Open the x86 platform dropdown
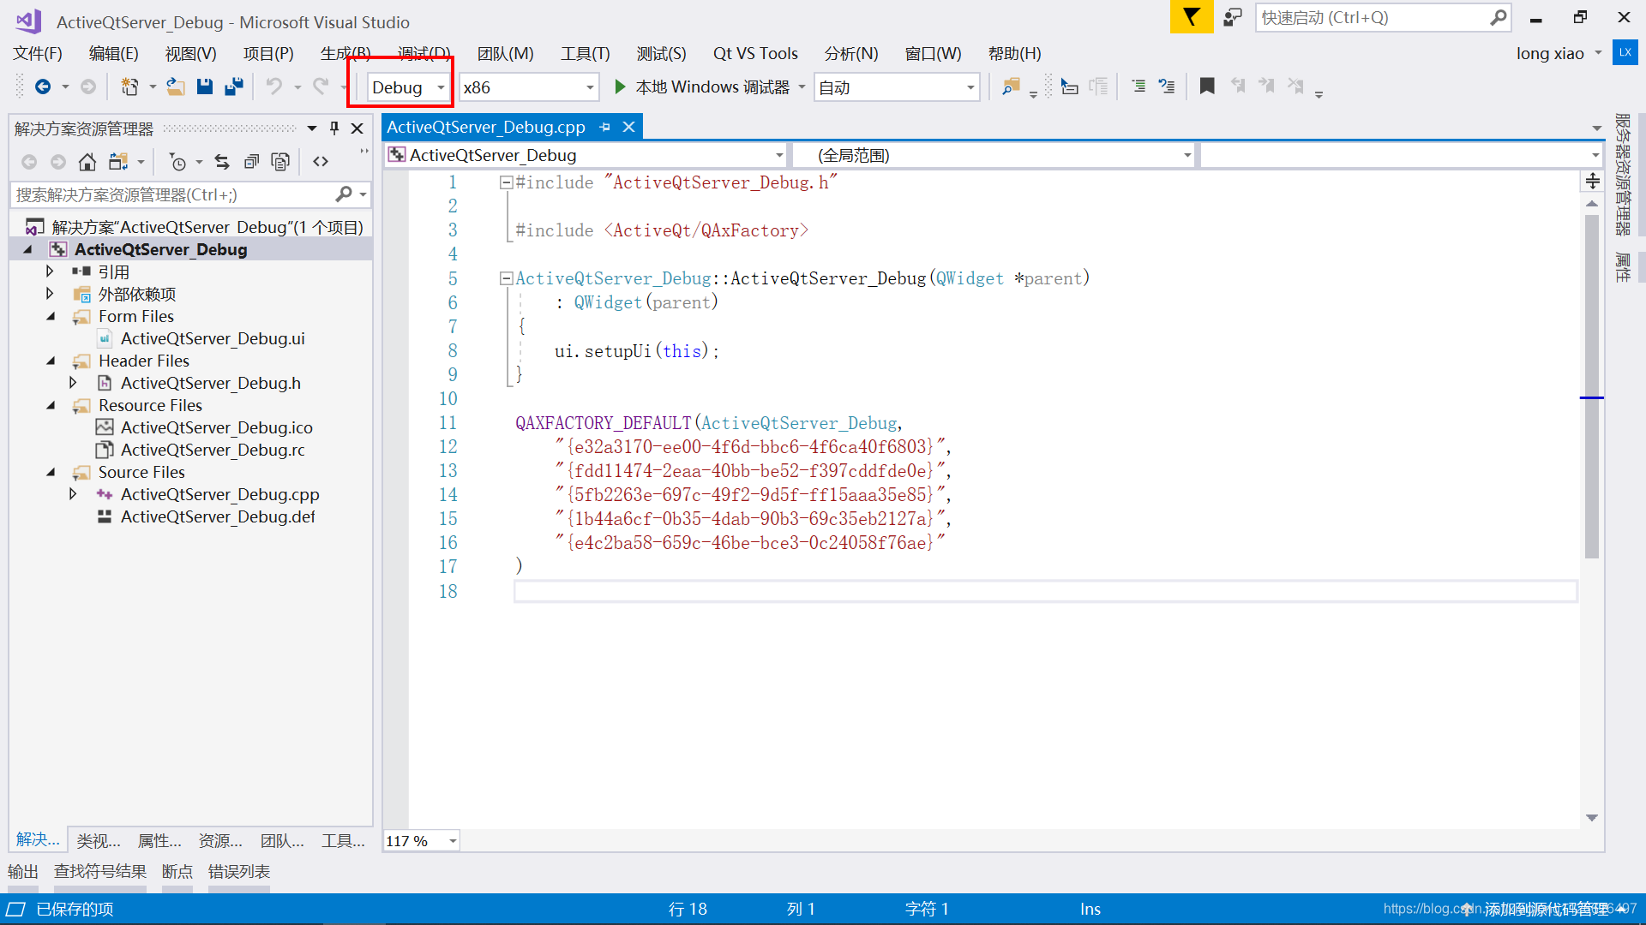Screen dimensions: 1646x925 click(590, 87)
